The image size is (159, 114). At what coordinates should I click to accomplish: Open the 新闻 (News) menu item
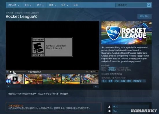[x=76, y=5]
